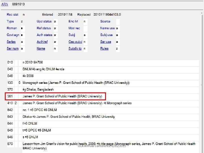The height and width of the screenshot is (153, 204).
Task: Select the Replaced value 20101118044103.0
Action: click(107, 14)
